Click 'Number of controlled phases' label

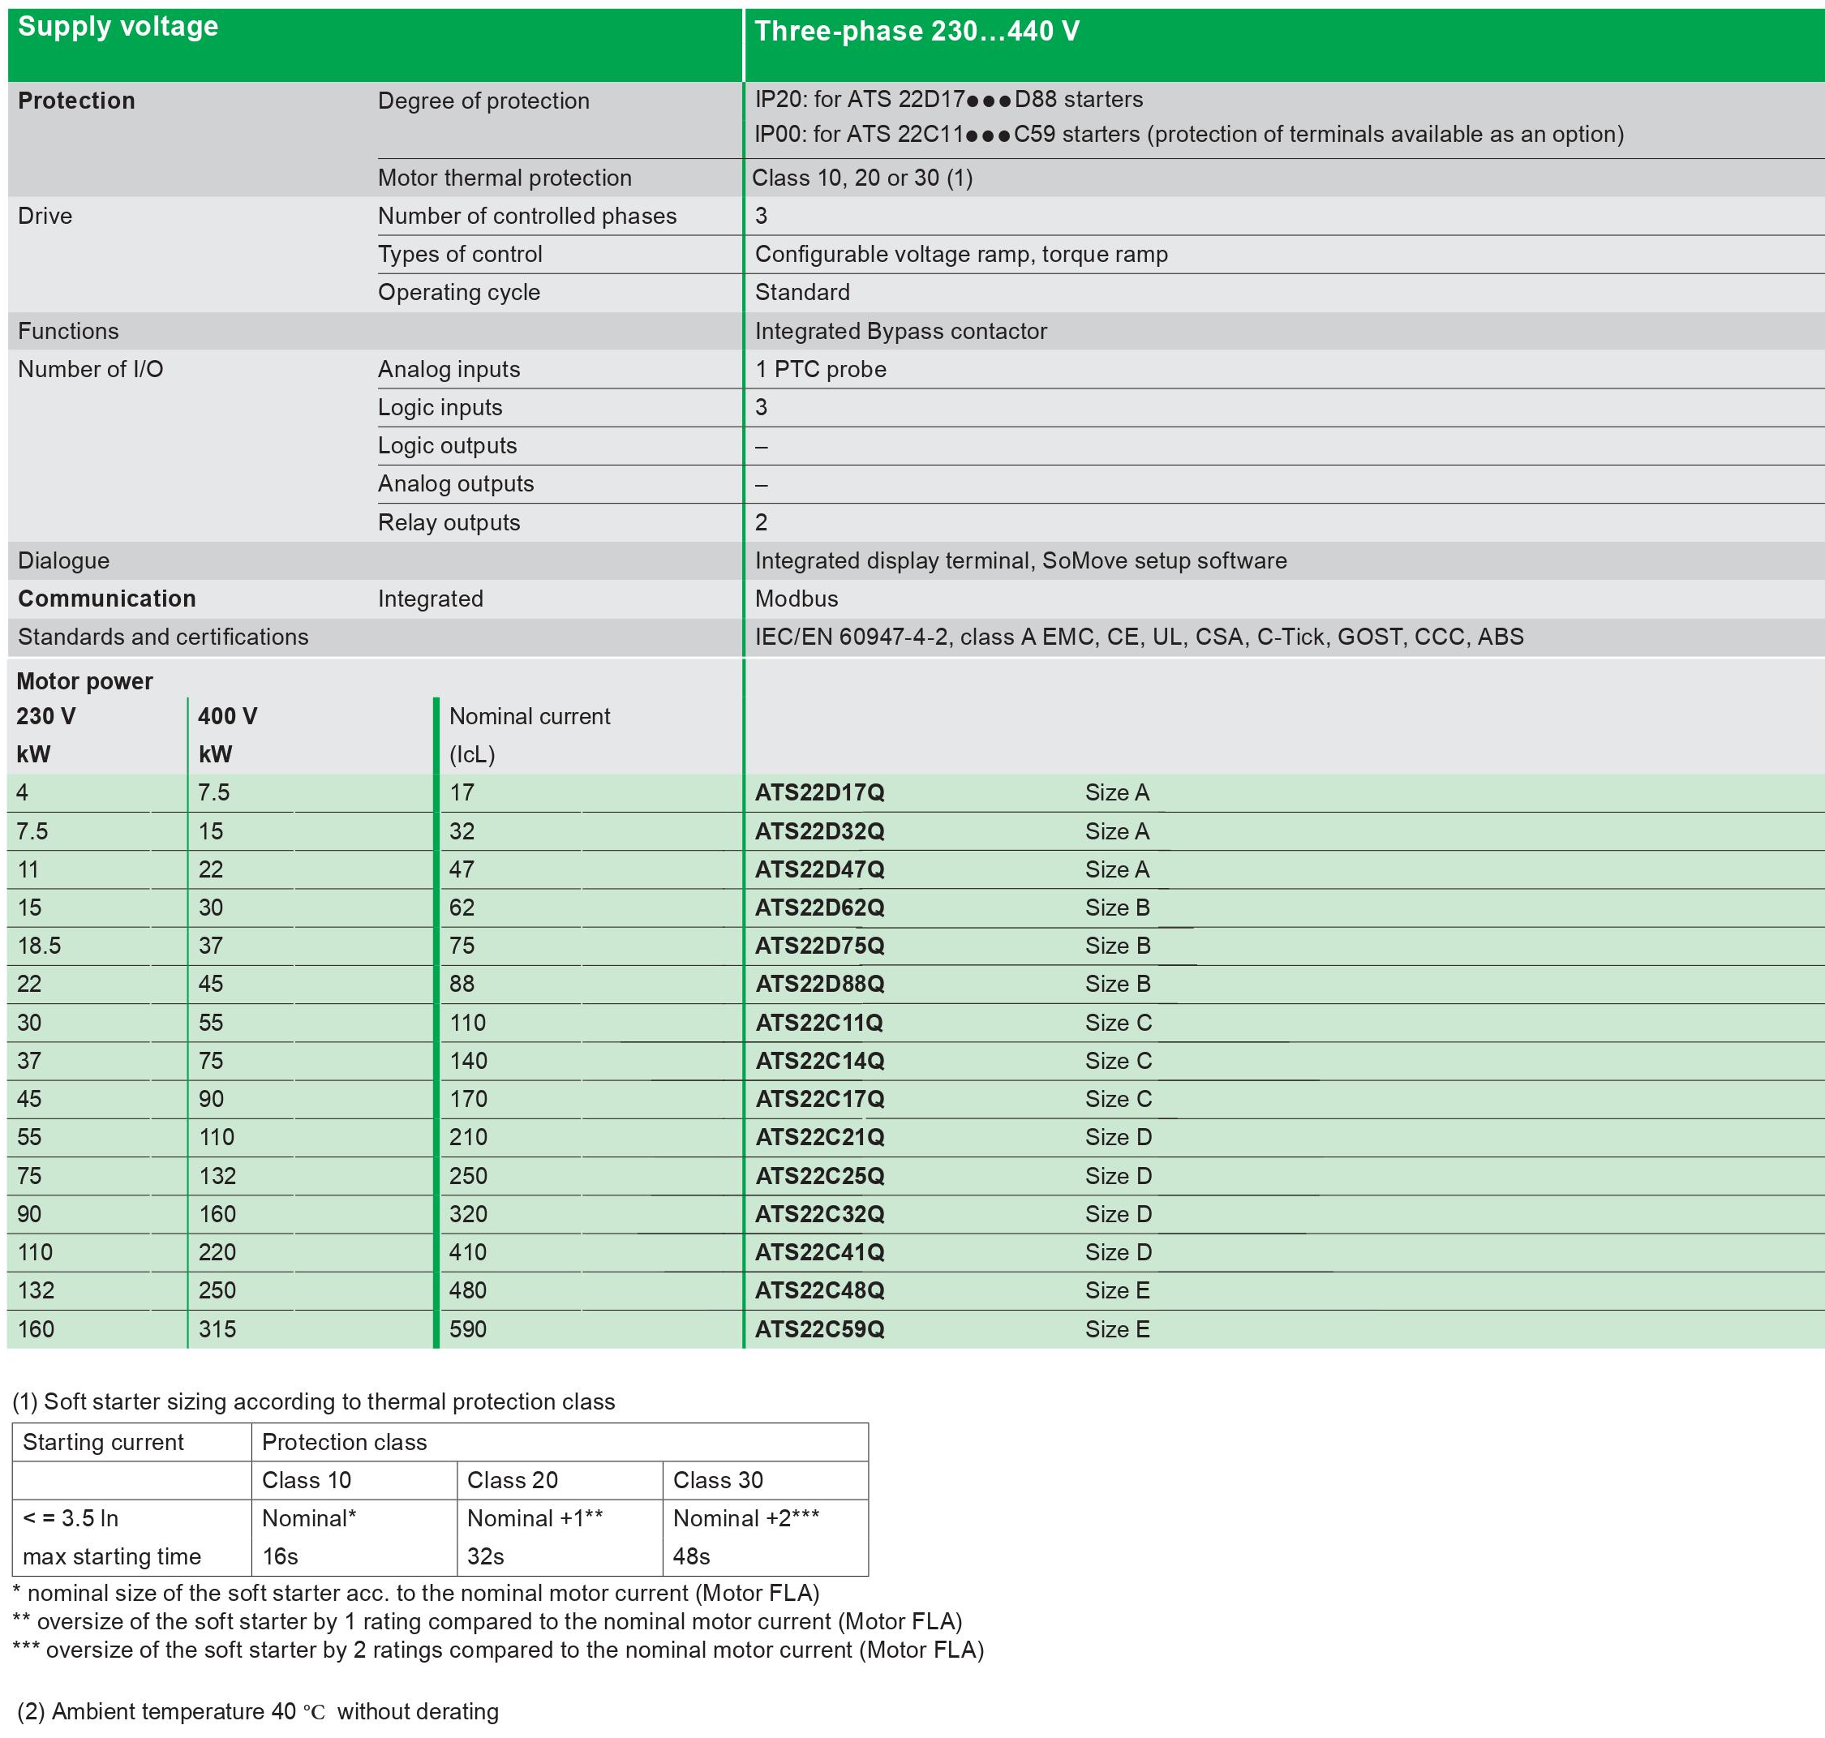(526, 216)
